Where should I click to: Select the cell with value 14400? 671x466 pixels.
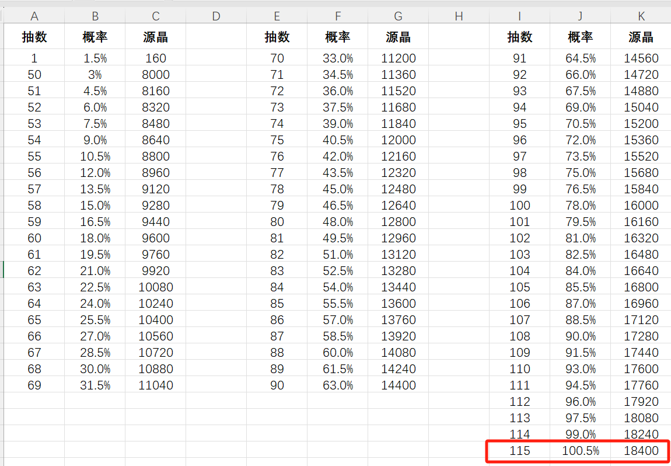[x=399, y=385]
